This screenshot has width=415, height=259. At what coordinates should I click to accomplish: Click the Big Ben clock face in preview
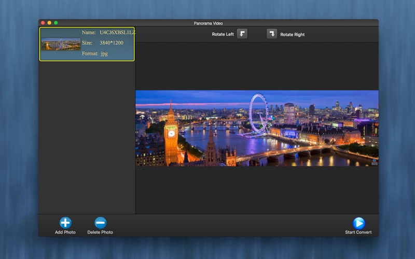click(x=171, y=133)
